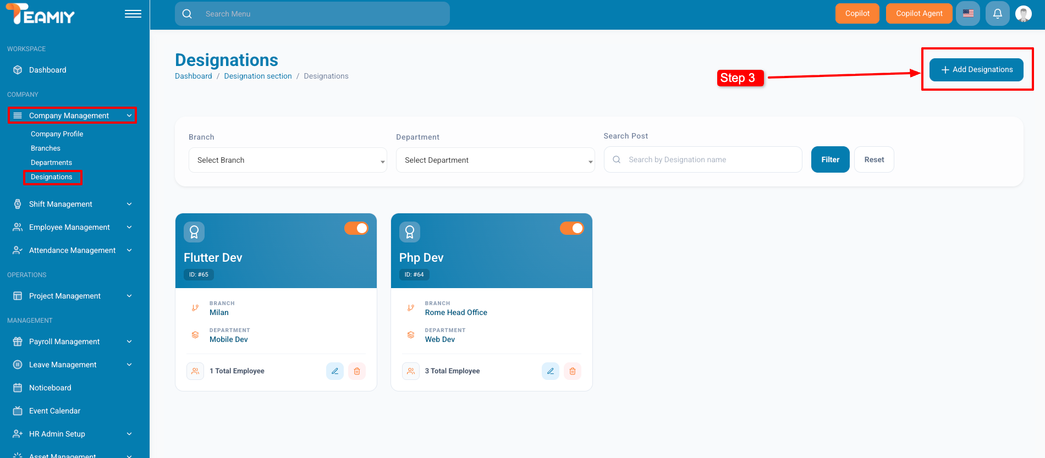Click the Dashboard breadcrumb link
This screenshot has width=1045, height=458.
pos(193,76)
